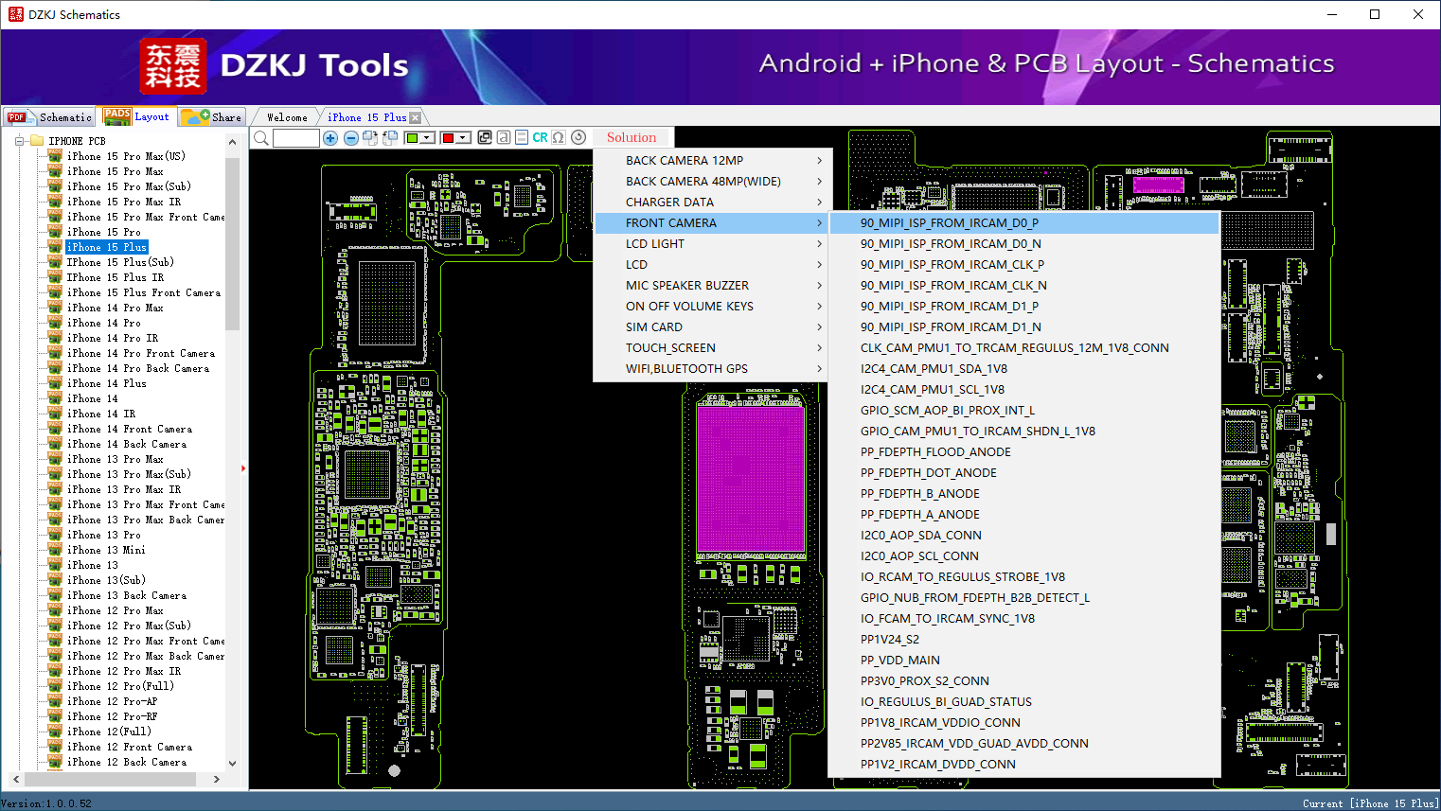Viewport: 1441px width, 811px height.
Task: Choose PP_FDEPTH_FLOOD_ANODE signal entry
Action: click(1024, 452)
